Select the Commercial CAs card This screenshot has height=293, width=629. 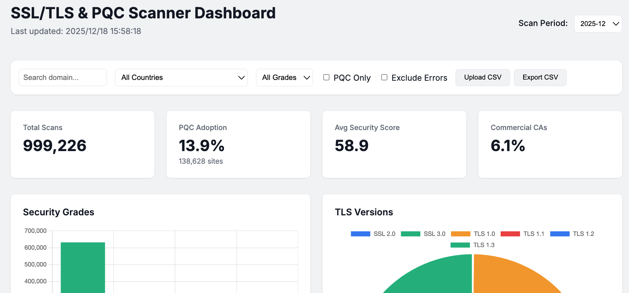[550, 144]
